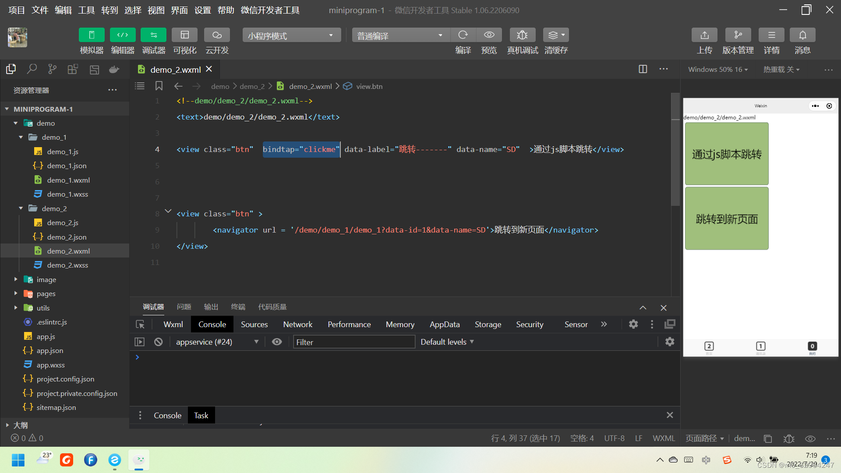Expand the Default levels dropdown

tap(447, 342)
